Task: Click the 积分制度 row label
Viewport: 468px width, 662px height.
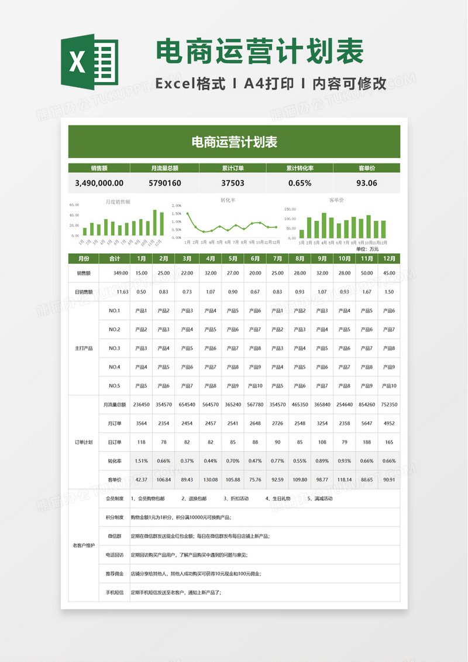Action: tap(115, 518)
